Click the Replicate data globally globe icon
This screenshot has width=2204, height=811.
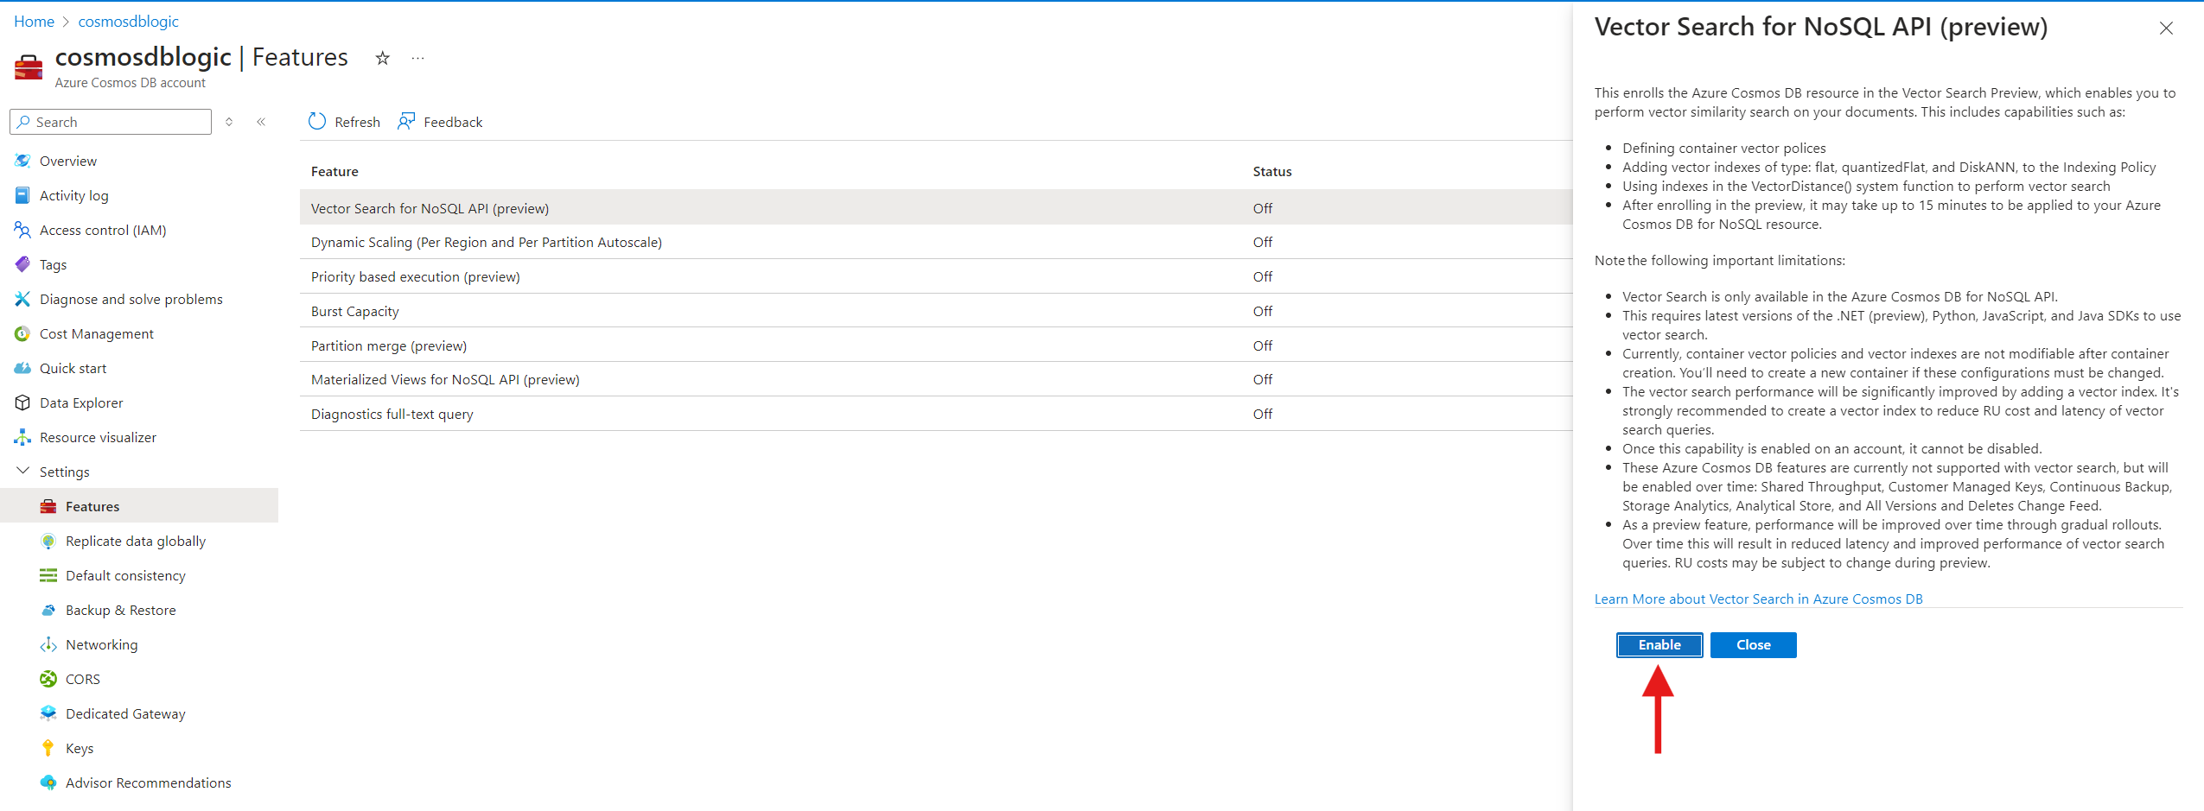click(x=48, y=541)
